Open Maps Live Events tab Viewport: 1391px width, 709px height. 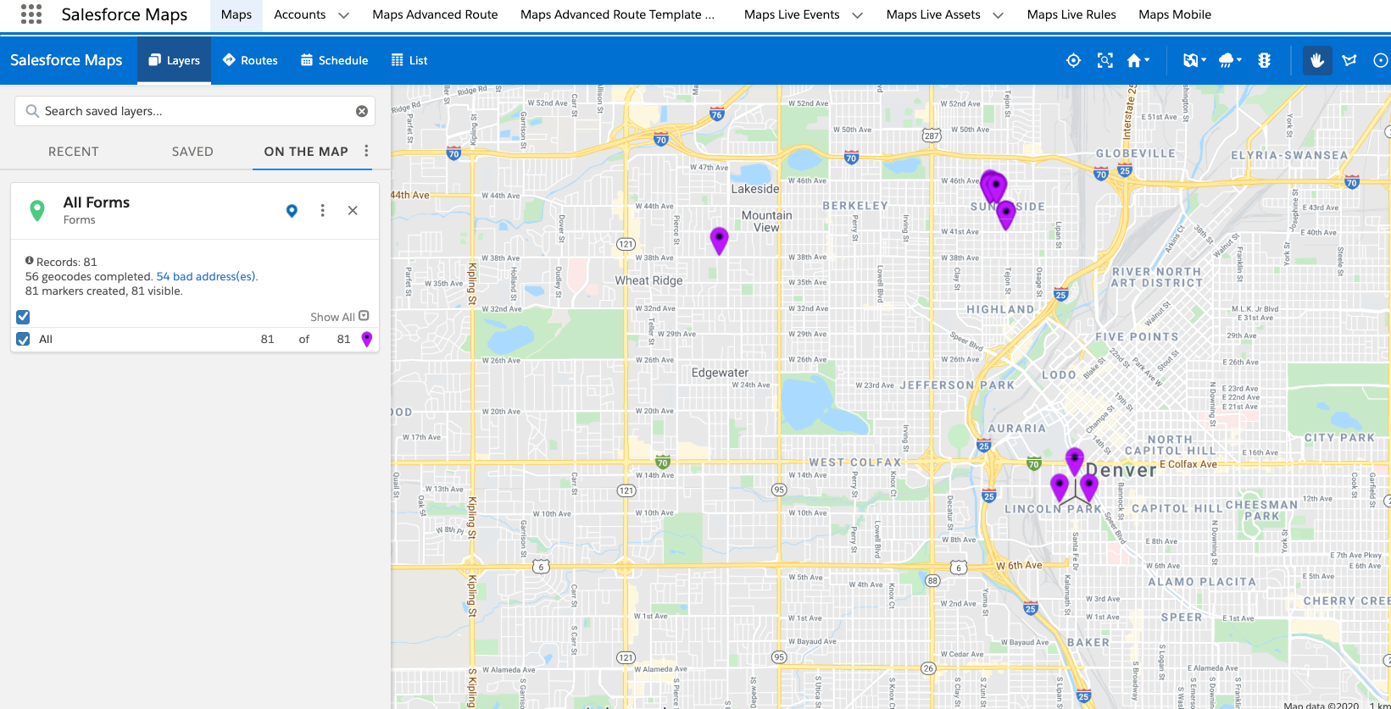(x=792, y=14)
